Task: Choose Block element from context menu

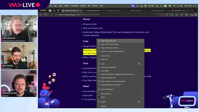Action: pos(120,94)
